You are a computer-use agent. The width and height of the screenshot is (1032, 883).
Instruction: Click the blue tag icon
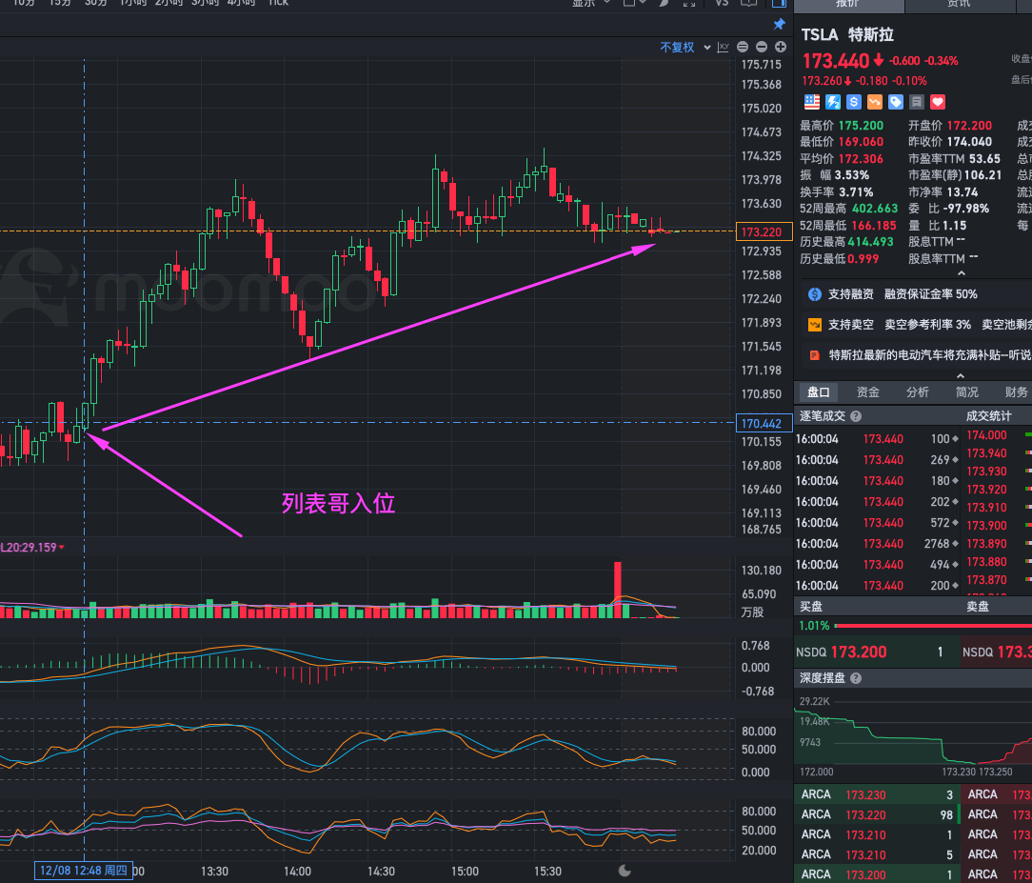896,102
